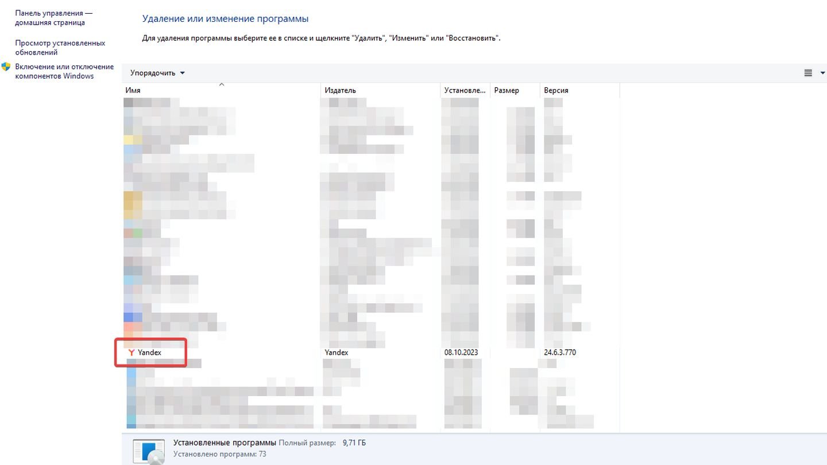Image resolution: width=827 pixels, height=465 pixels.
Task: Open Turn Windows features on or off link
Action: pyautogui.click(x=64, y=71)
